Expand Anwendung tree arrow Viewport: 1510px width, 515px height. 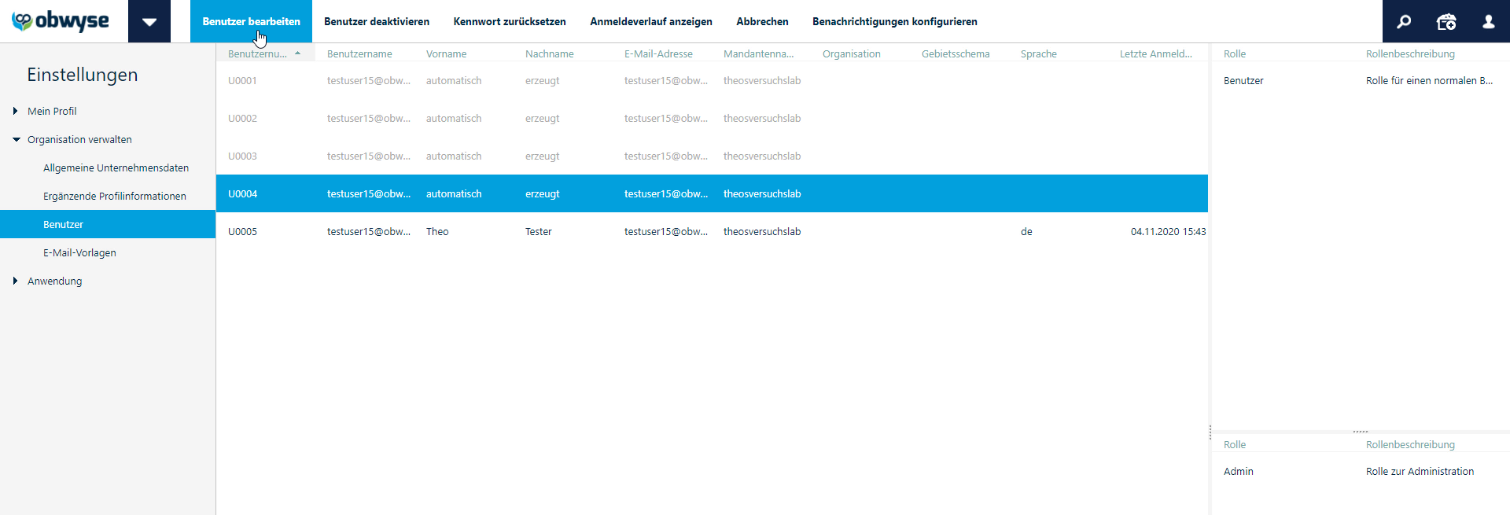tap(15, 281)
